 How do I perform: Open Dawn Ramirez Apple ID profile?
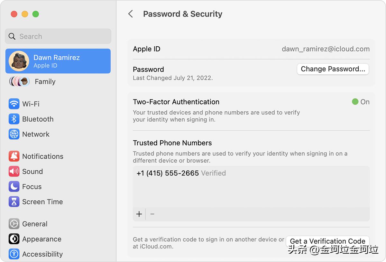click(x=58, y=61)
